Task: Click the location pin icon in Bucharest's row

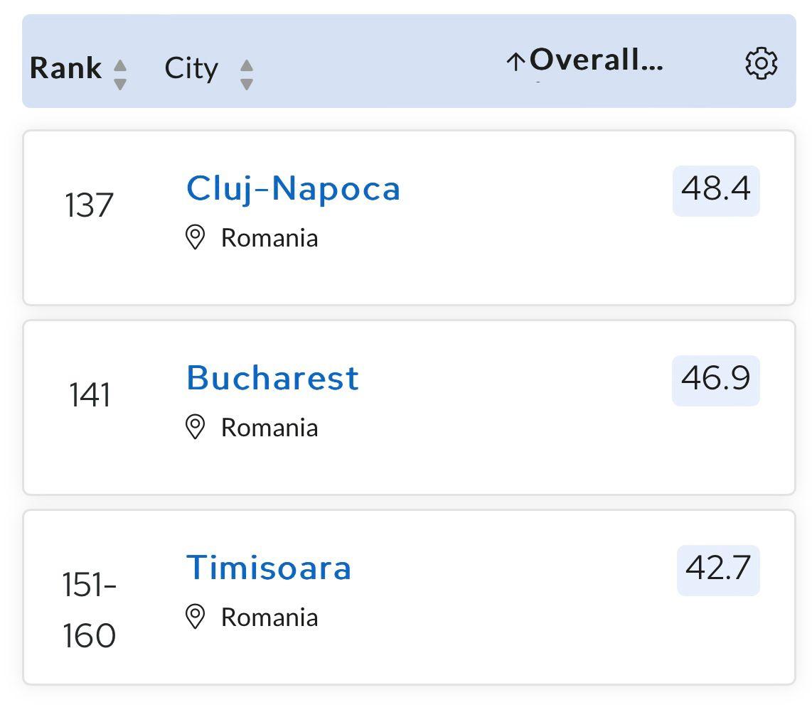Action: click(x=196, y=426)
